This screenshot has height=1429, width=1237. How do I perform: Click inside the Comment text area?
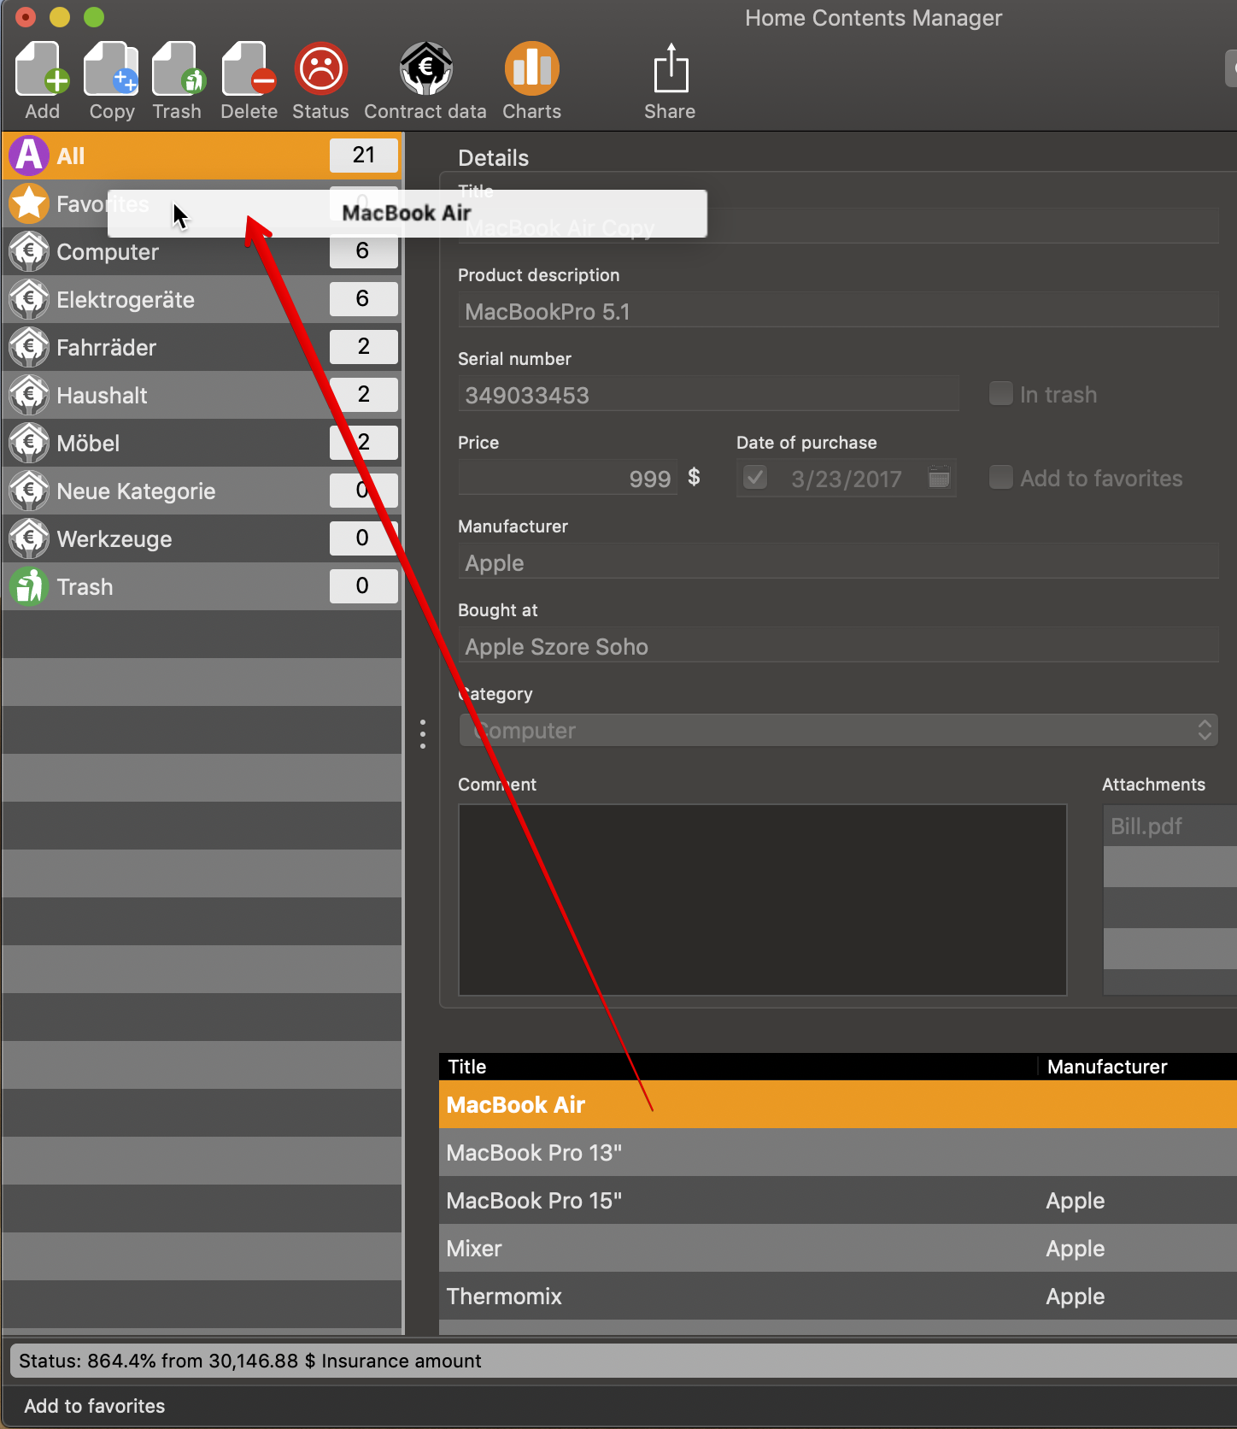point(763,900)
